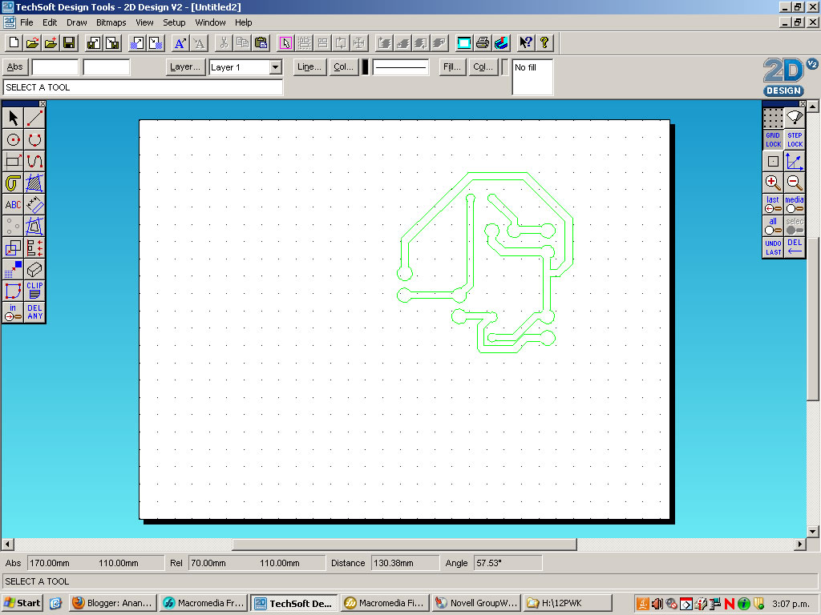Open the Line... style dialog
The height and width of the screenshot is (615, 821).
click(x=308, y=67)
